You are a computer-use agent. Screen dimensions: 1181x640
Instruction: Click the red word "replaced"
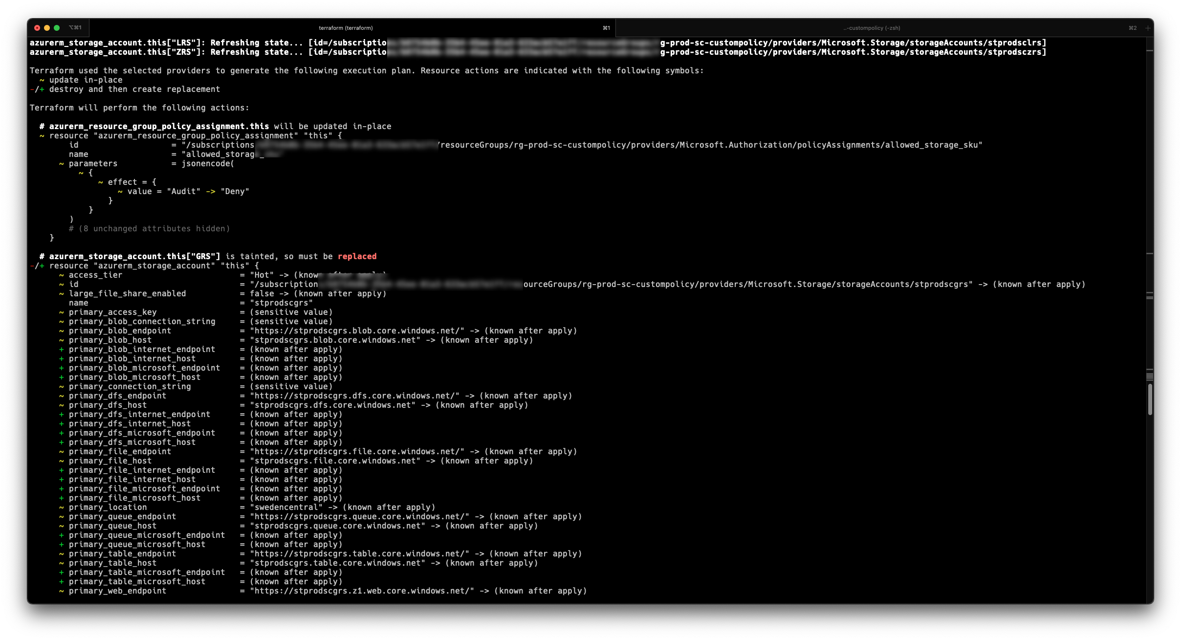click(357, 256)
